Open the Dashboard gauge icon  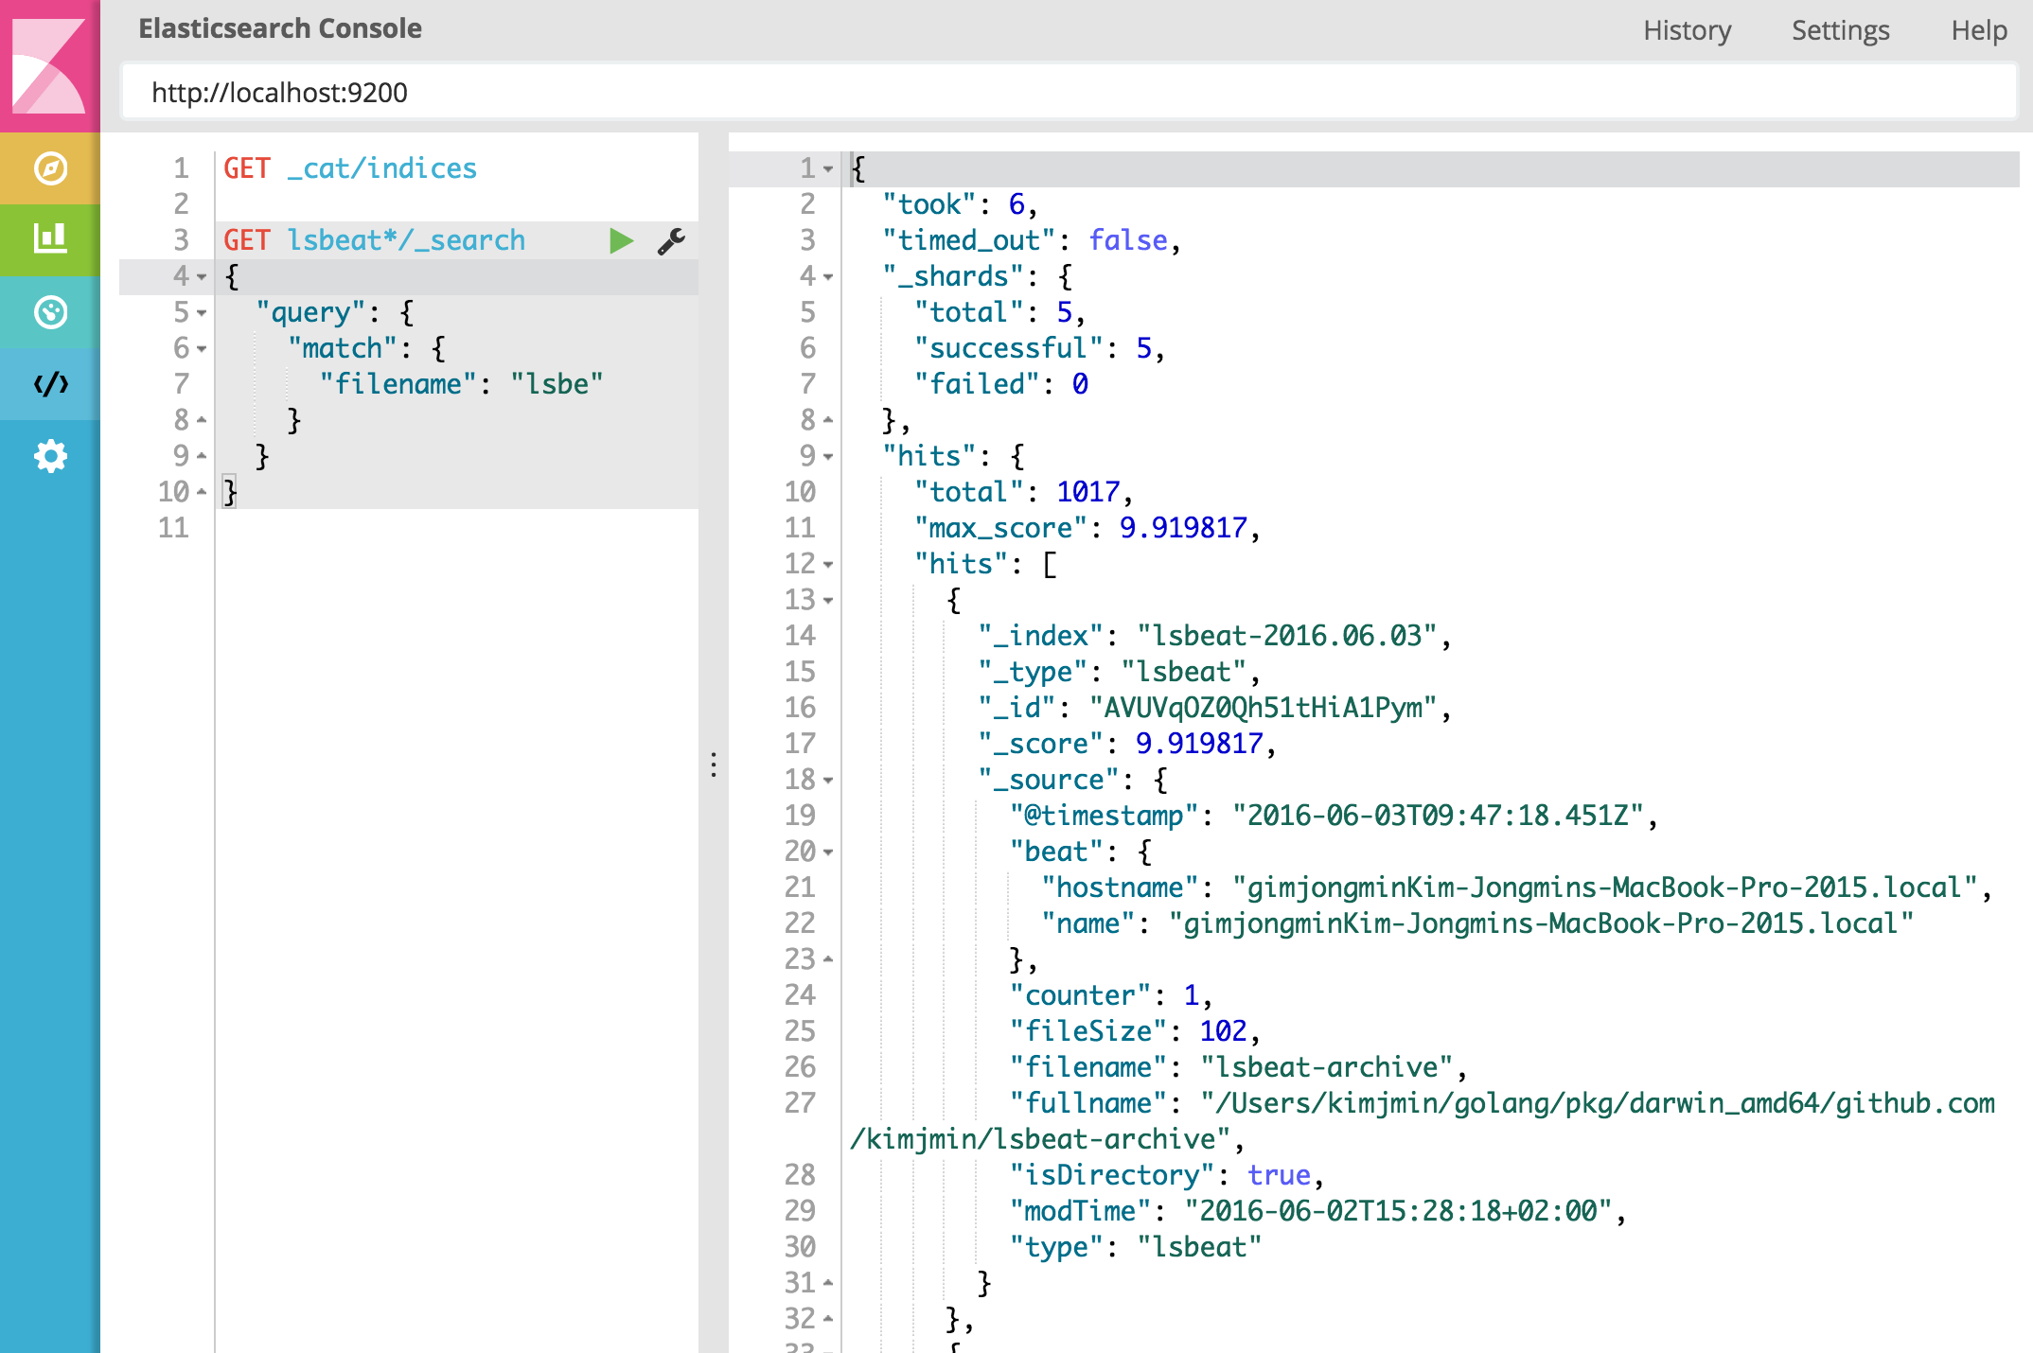(49, 312)
